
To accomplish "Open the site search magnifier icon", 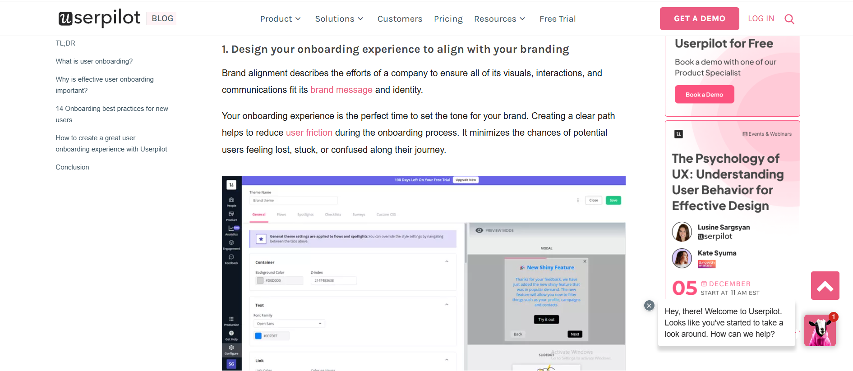I will click(x=789, y=19).
